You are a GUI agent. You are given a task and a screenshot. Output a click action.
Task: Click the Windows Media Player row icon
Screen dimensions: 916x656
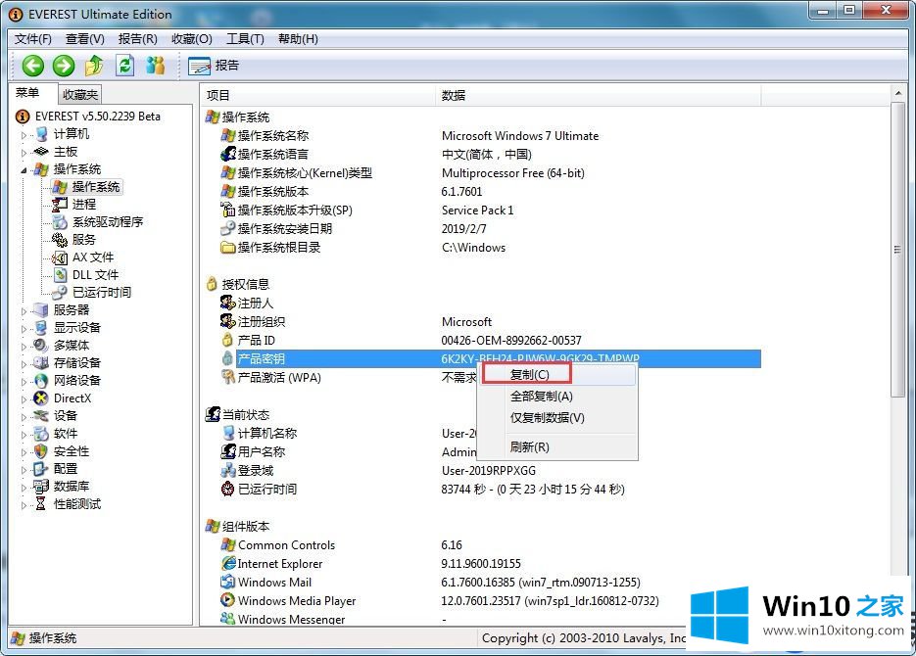coord(228,600)
